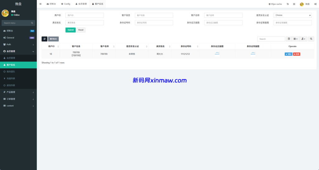Switch to the Config tab
Image resolution: width=319 pixels, height=170 pixels.
(66, 4)
